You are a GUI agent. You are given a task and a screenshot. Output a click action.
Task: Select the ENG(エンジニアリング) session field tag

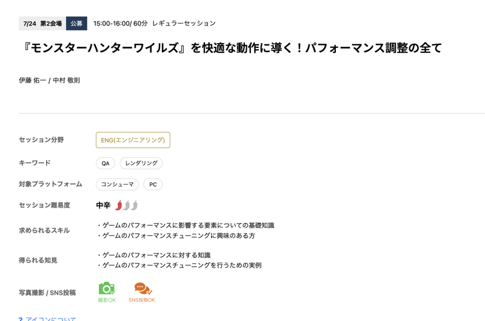click(x=133, y=140)
